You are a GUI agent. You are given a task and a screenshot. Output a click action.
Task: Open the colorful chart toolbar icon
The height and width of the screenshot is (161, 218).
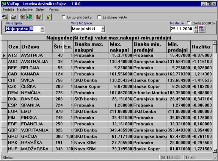tap(39, 17)
